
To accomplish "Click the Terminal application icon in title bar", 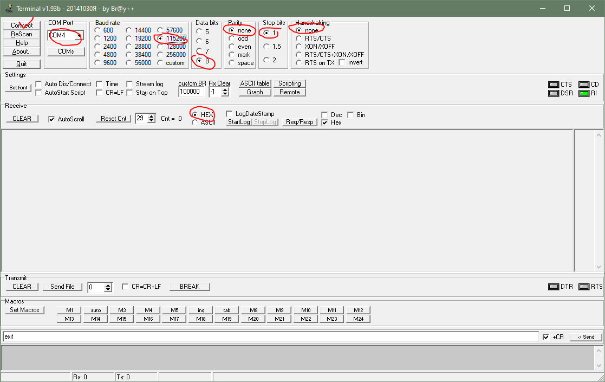I will (x=8, y=8).
